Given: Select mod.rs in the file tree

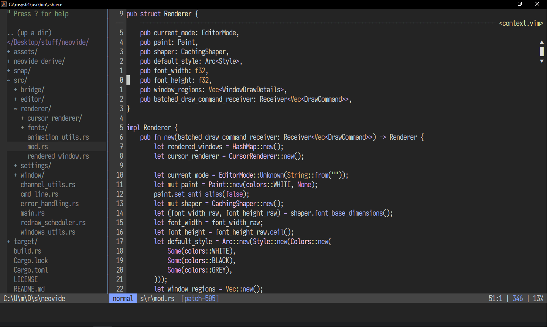Looking at the screenshot, I should tap(38, 147).
